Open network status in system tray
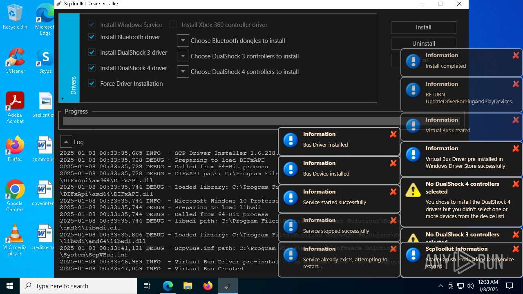The width and height of the screenshot is (523, 294). pos(460,286)
